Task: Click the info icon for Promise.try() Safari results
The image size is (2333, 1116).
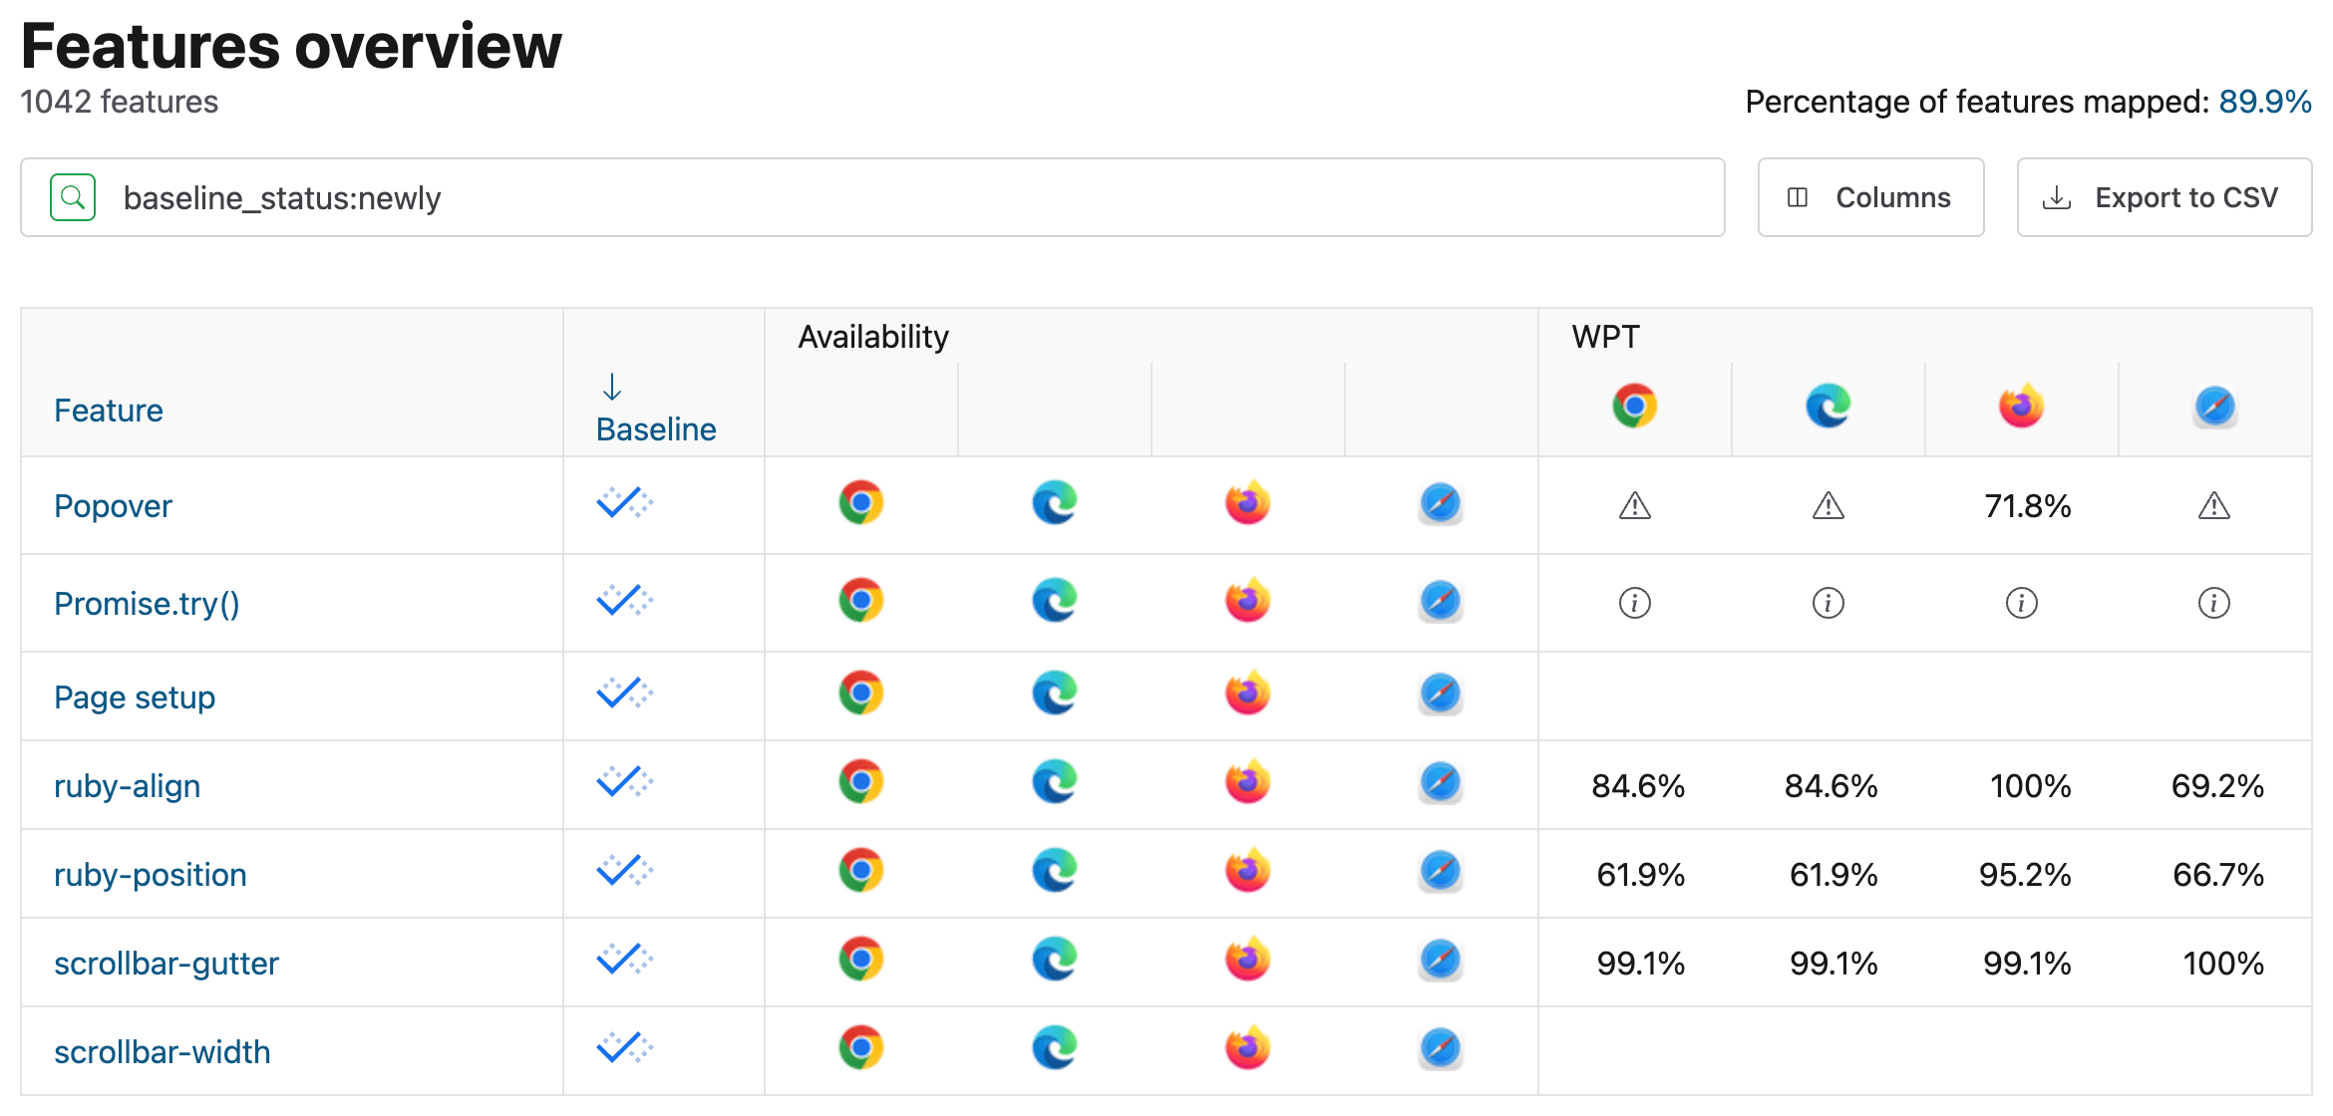Action: 2215,603
